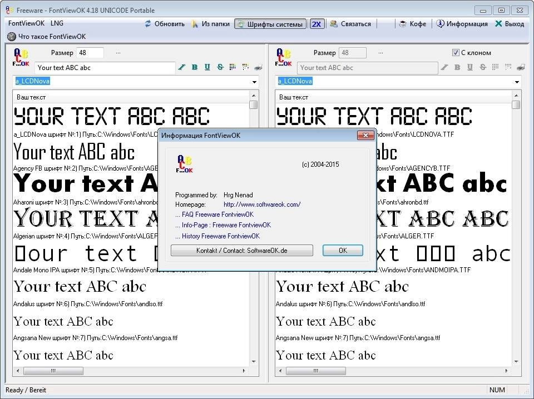The image size is (534, 399).
Task: Click the right panel Размер size field
Action: [353, 53]
